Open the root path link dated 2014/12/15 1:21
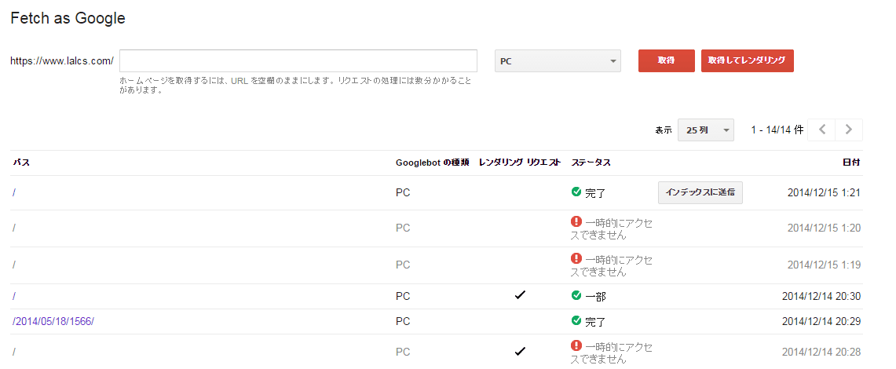This screenshot has width=896, height=369. pos(15,192)
